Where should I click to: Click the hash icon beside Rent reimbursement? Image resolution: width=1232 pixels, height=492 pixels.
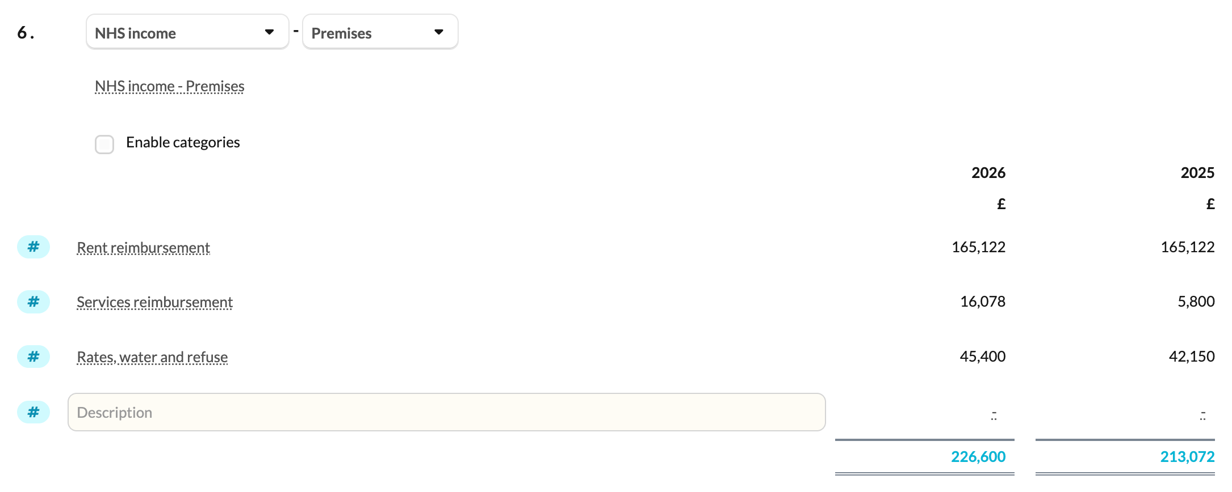point(33,247)
